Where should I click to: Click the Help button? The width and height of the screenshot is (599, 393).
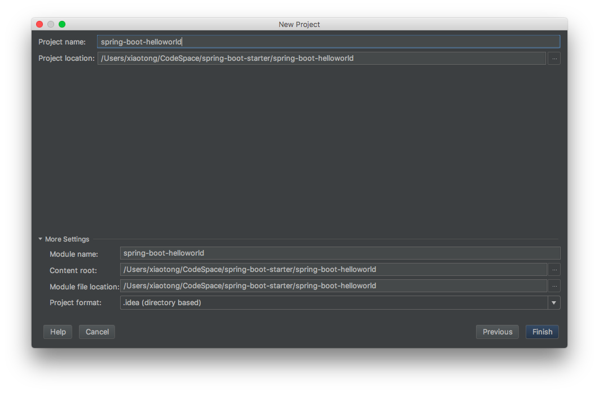pos(58,332)
